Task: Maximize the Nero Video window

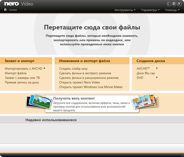Action: point(174,4)
